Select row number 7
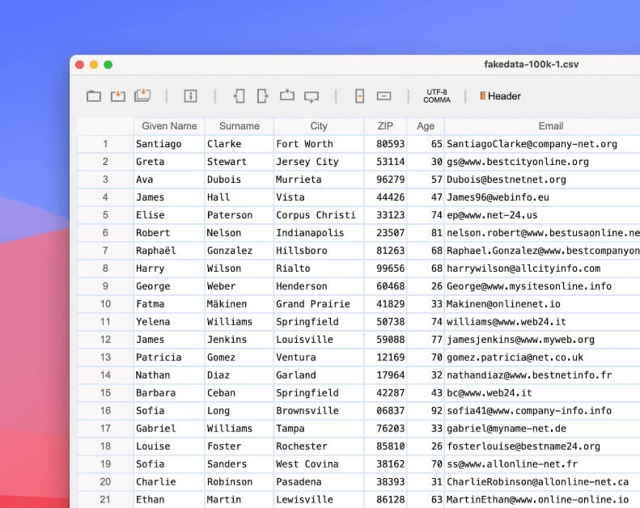Viewport: 640px width, 508px height. click(x=105, y=251)
